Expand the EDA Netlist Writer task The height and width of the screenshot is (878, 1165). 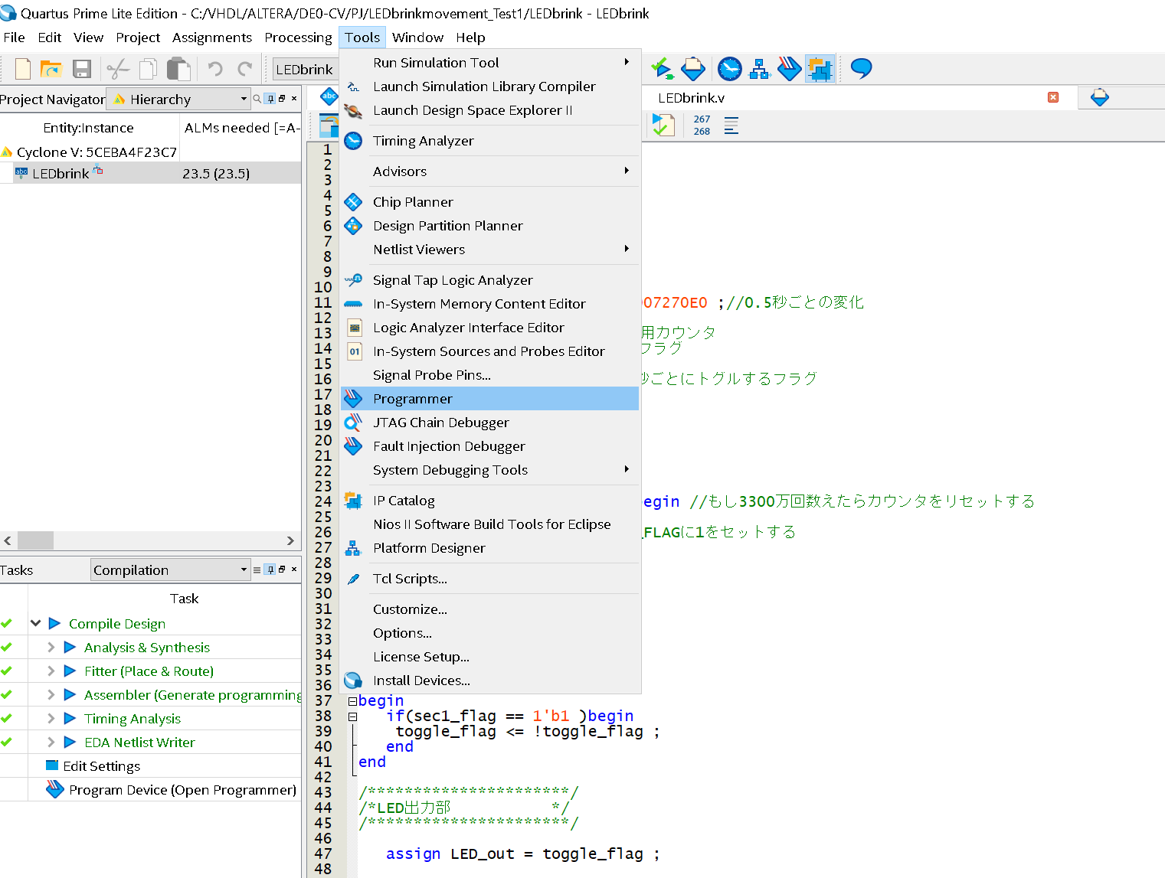51,742
